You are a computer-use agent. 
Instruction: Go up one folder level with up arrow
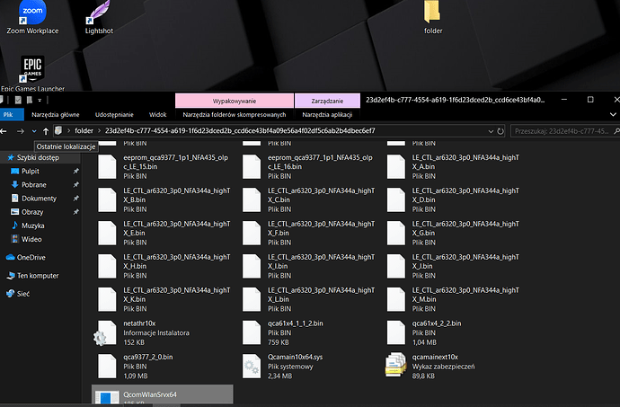[x=46, y=131]
